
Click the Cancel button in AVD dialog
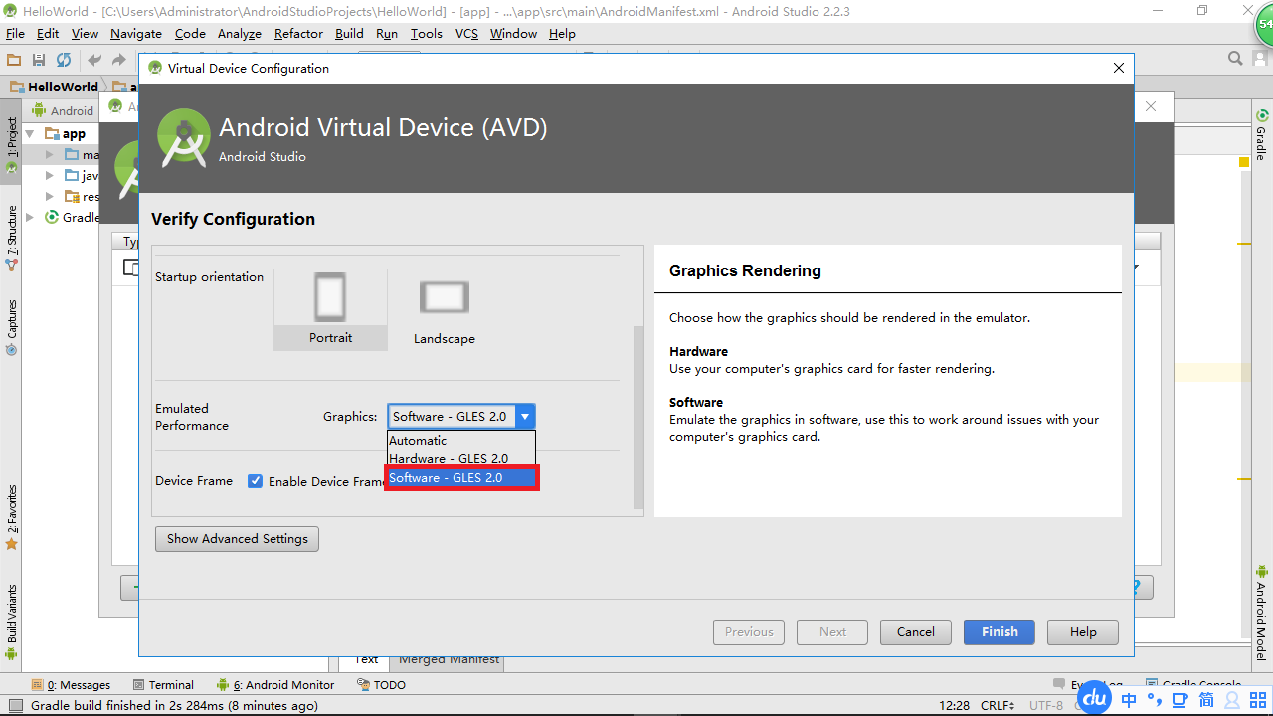coord(916,632)
